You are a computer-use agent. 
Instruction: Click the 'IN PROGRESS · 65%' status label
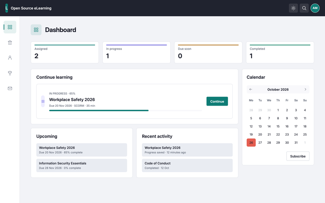pos(62,94)
